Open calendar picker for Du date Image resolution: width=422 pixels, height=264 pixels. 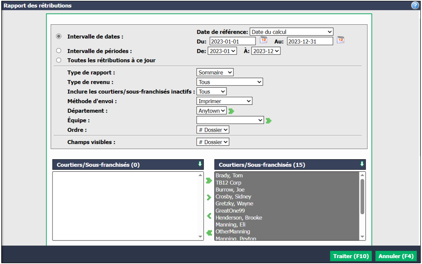click(263, 40)
